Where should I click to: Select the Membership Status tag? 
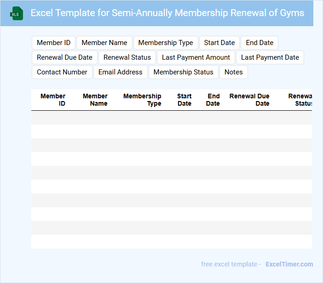(184, 72)
